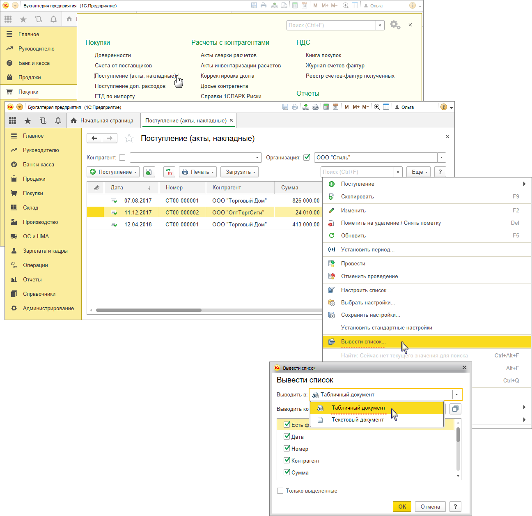Click info icon in front window title bar

click(x=443, y=107)
